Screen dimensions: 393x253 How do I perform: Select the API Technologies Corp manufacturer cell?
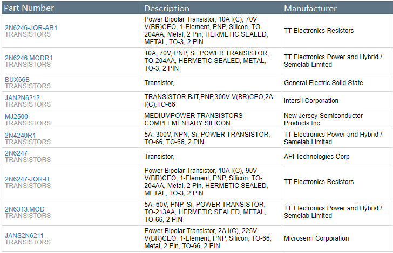[316, 157]
